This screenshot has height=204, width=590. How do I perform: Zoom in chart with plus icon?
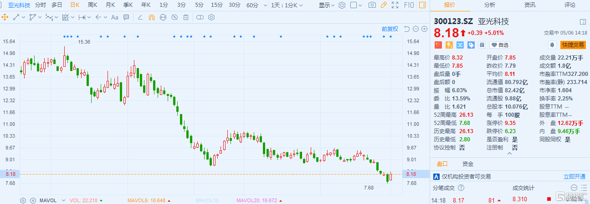click(x=424, y=29)
